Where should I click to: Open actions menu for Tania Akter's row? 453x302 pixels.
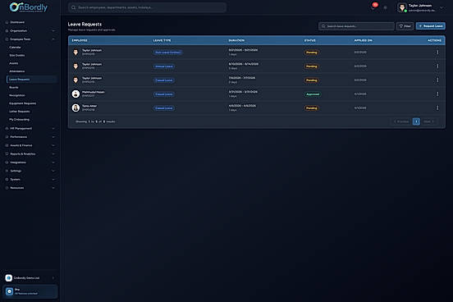coord(437,108)
